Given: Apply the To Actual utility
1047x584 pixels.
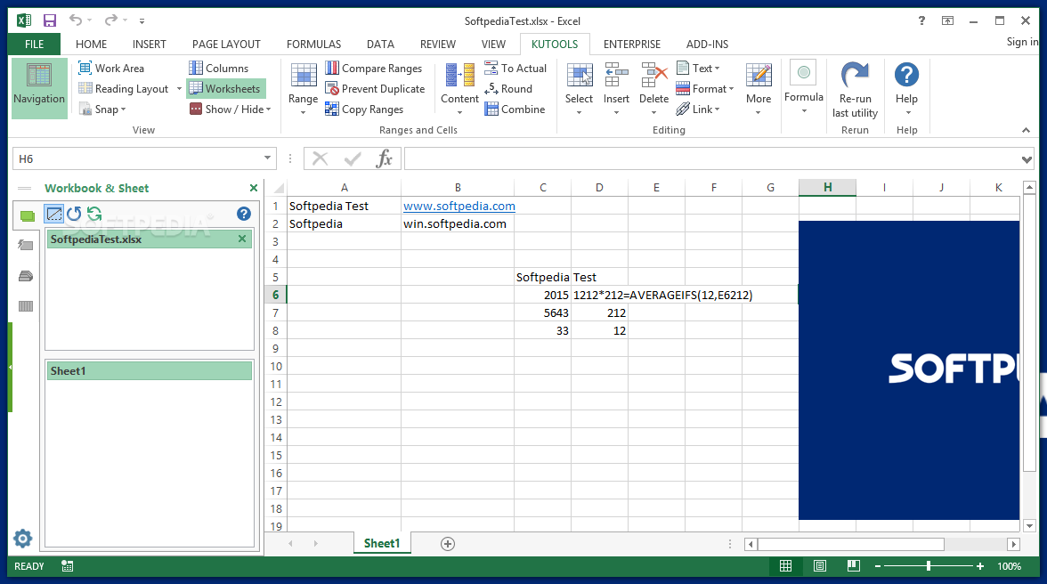Looking at the screenshot, I should tap(515, 68).
